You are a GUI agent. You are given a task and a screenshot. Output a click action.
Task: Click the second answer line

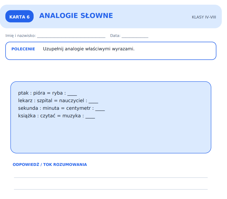111,189
